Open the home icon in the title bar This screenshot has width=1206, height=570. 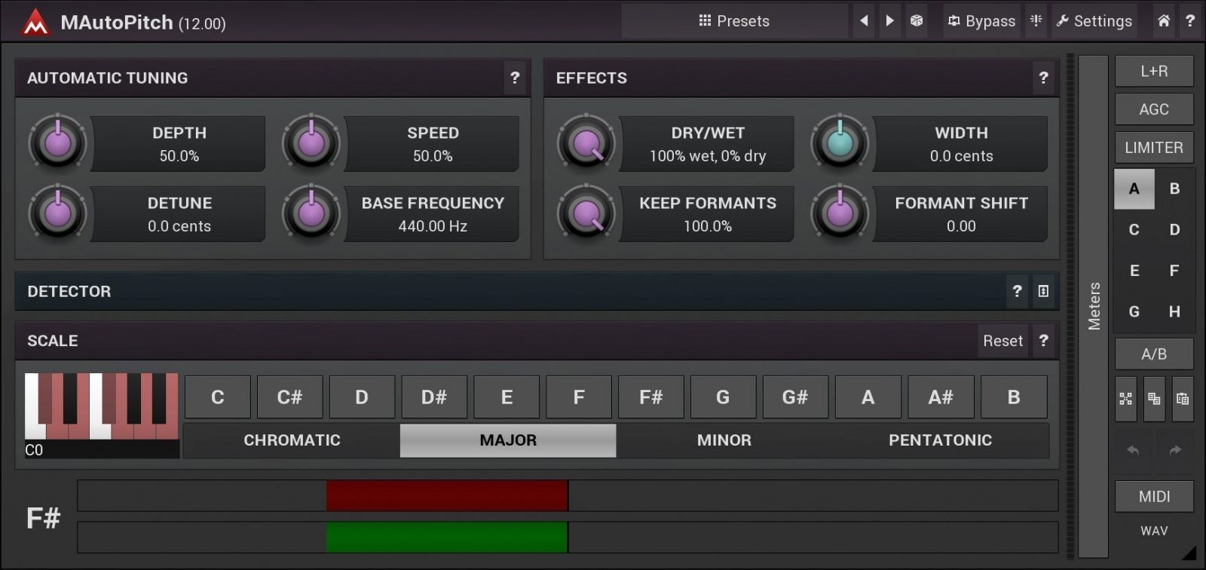pos(1164,21)
